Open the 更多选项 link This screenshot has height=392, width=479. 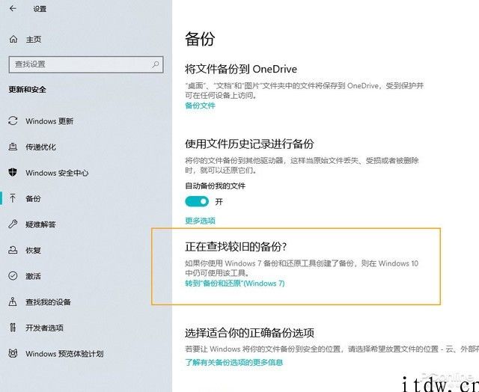coord(200,221)
